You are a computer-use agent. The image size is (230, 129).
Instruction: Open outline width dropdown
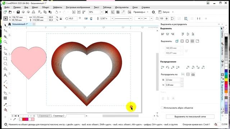(112, 19)
